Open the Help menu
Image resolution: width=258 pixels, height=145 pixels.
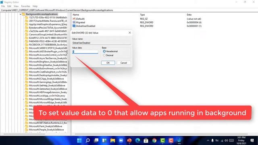click(x=35, y=6)
